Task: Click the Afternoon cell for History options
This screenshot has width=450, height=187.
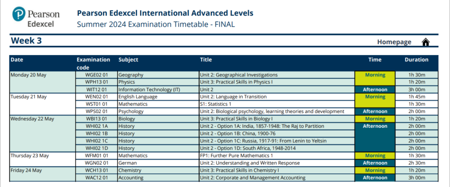Action: click(375, 137)
